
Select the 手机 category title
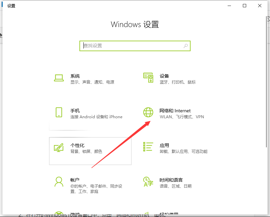(x=75, y=111)
